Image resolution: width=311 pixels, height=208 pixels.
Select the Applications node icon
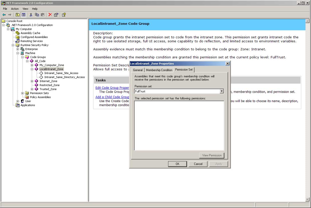(x=18, y=105)
